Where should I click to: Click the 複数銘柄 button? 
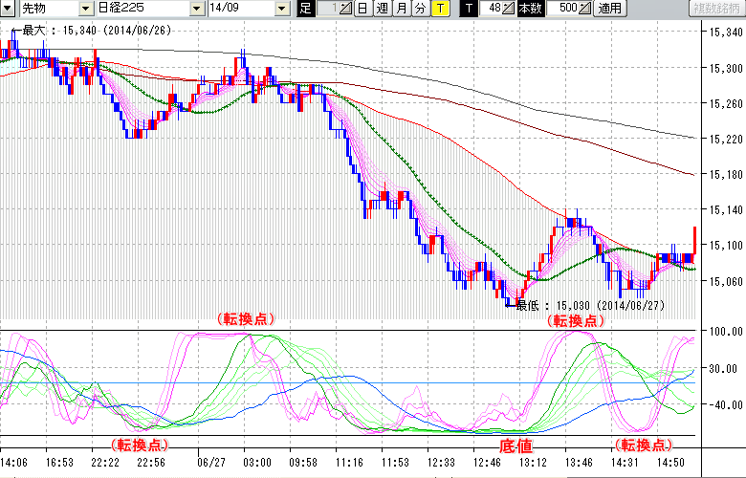tap(716, 9)
